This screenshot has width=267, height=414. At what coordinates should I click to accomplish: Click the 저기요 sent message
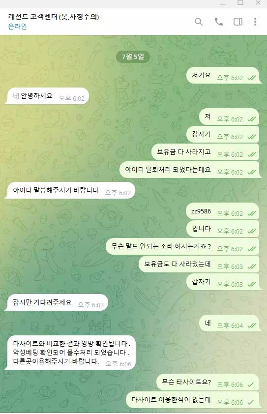tap(223, 76)
